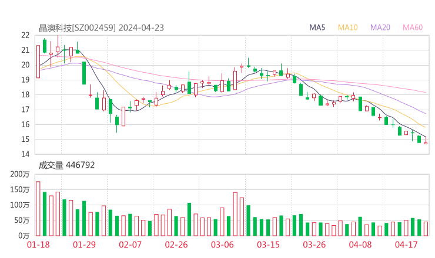Click the price axis value 19
Image resolution: width=435 pixels, height=258 pixels.
tap(25, 80)
